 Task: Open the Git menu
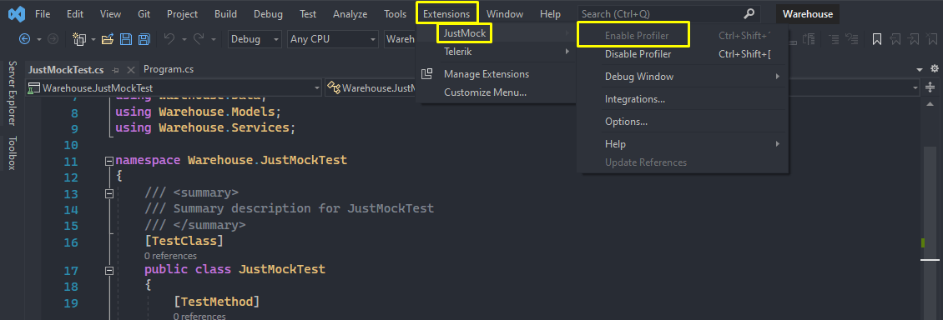144,14
